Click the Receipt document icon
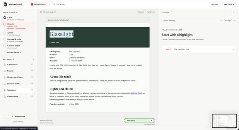 coord(4,71)
